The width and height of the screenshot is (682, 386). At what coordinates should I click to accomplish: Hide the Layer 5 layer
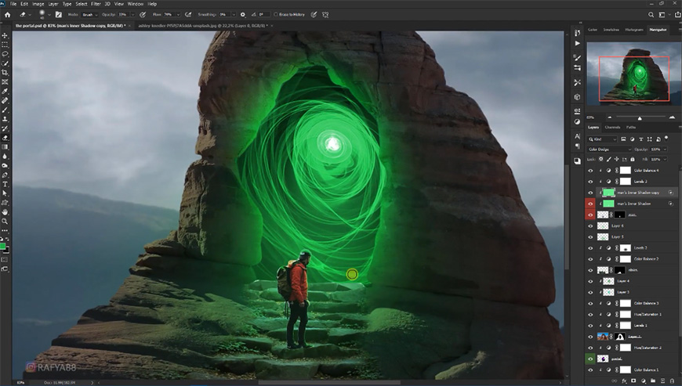coord(590,237)
